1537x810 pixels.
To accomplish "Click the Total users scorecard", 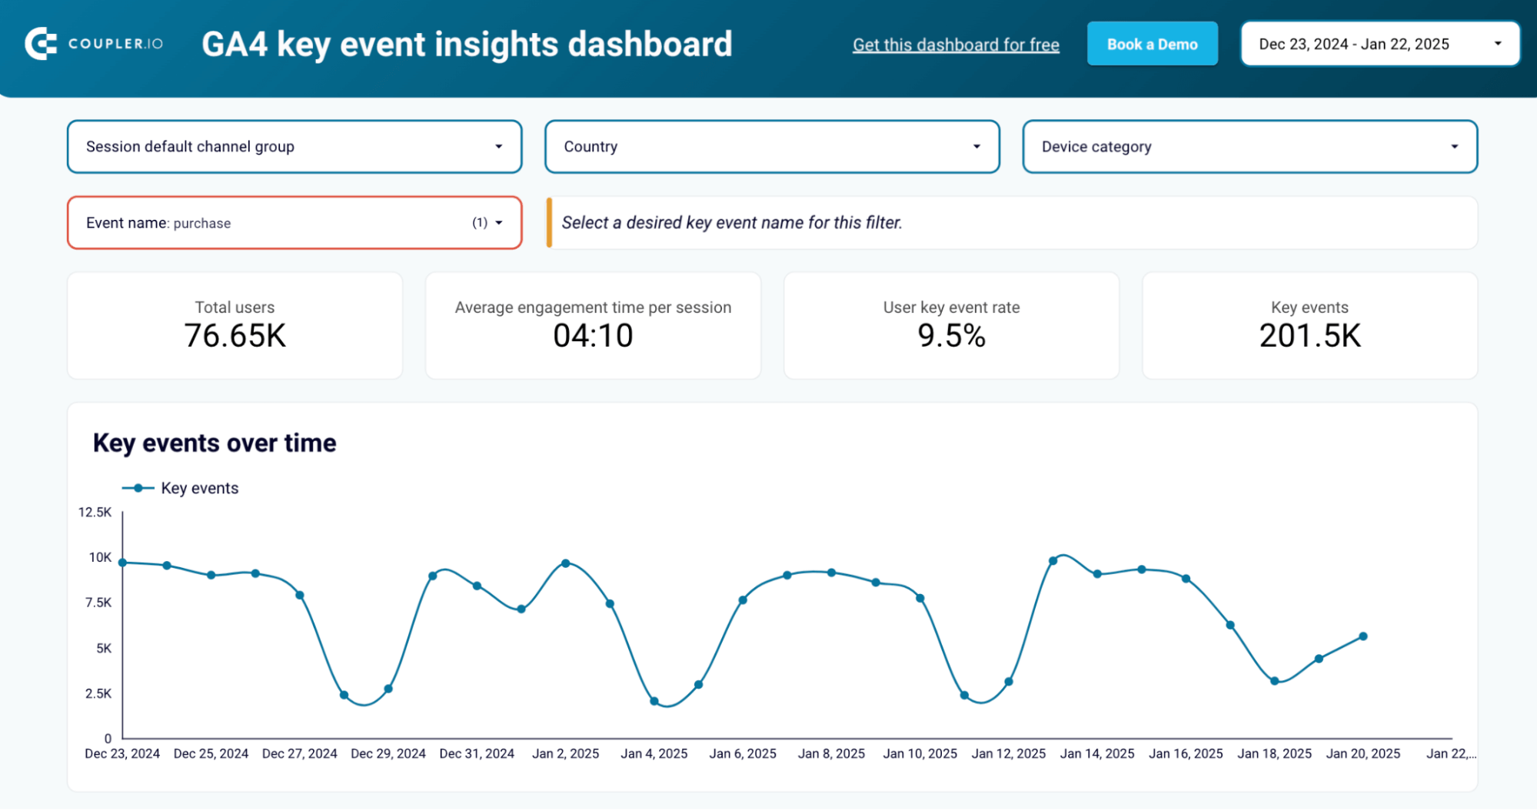I will point(235,325).
